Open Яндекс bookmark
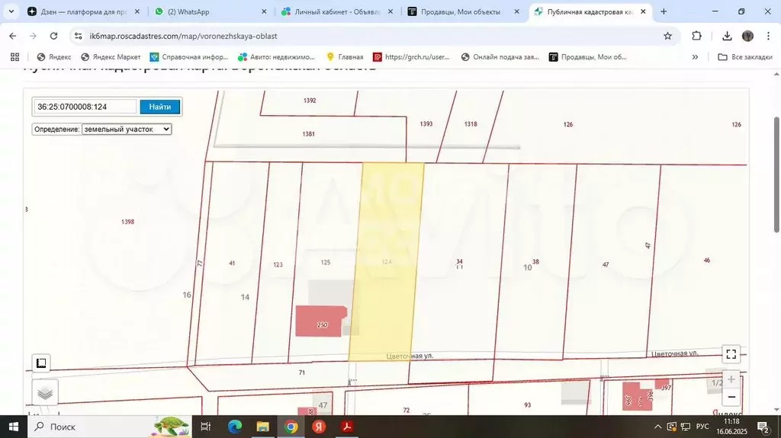This screenshot has width=781, height=438. [54, 56]
